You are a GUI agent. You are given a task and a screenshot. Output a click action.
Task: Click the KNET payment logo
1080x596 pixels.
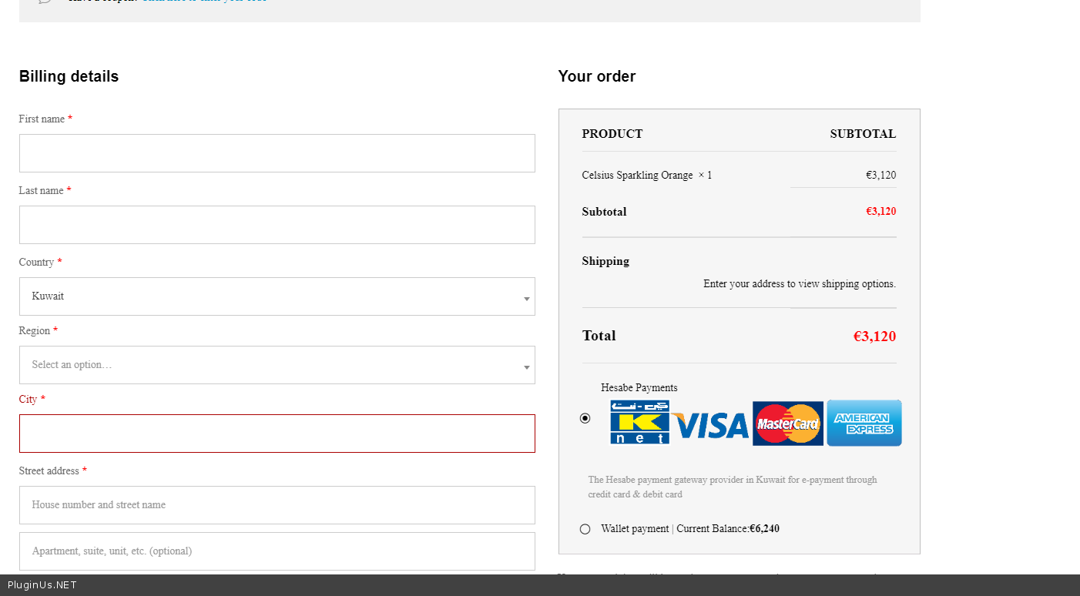639,422
